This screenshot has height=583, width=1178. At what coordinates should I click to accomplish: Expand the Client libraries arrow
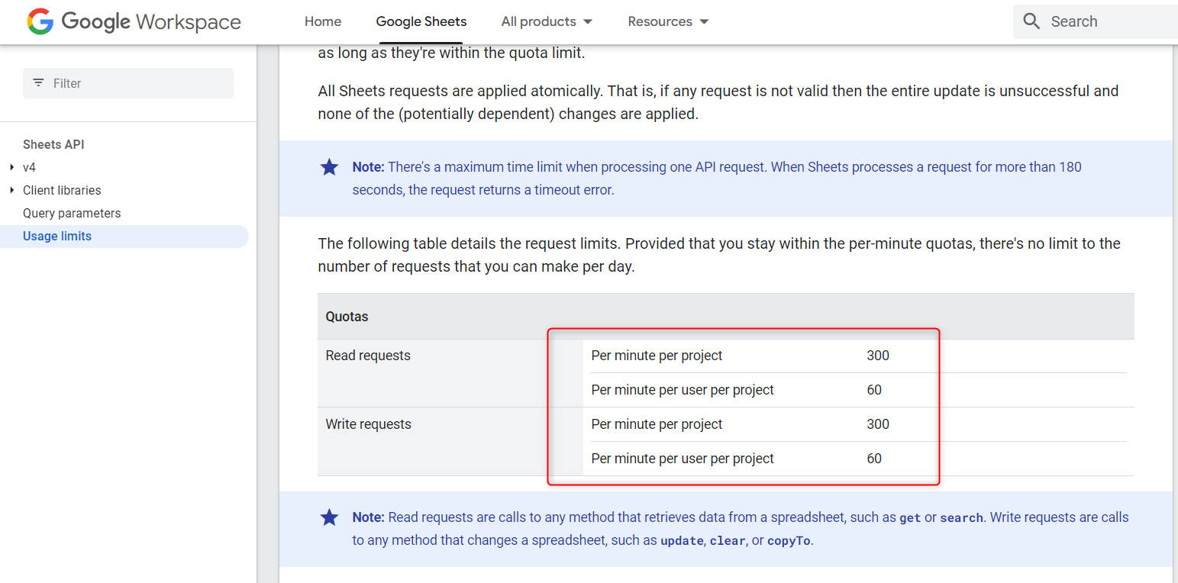click(x=11, y=190)
